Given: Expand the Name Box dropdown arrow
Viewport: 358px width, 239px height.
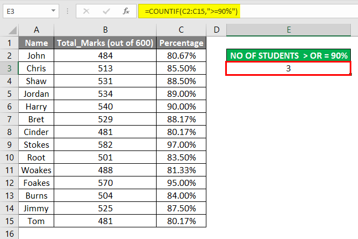Looking at the screenshot, I should [x=53, y=11].
